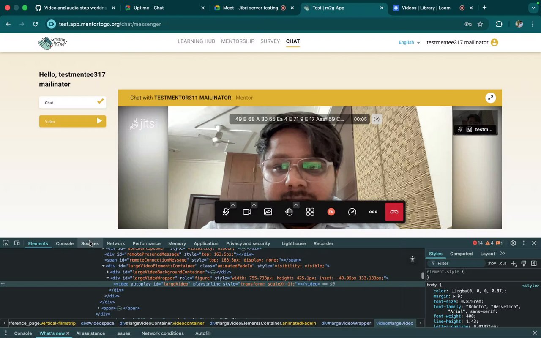This screenshot has width=541, height=338.
Task: Click the warnings count 4 indicator
Action: [x=489, y=243]
